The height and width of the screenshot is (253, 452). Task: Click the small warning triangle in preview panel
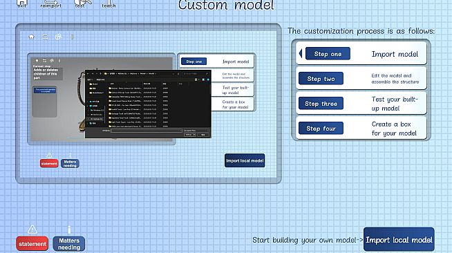pos(49,155)
